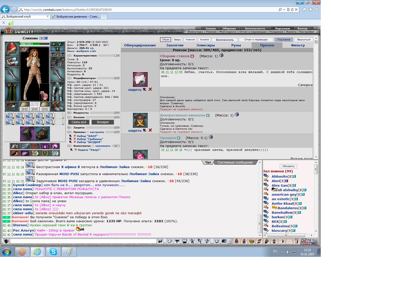Click the Снять всё button
The height and width of the screenshot is (301, 401).
pos(79,122)
